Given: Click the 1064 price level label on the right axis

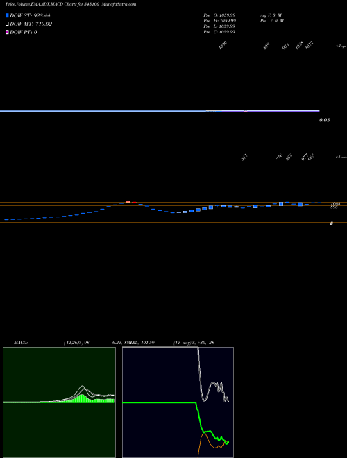Looking at the screenshot, I should (x=335, y=204).
